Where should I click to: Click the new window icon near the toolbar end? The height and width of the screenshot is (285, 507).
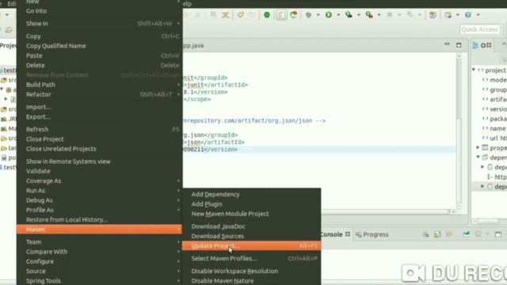pos(448,15)
